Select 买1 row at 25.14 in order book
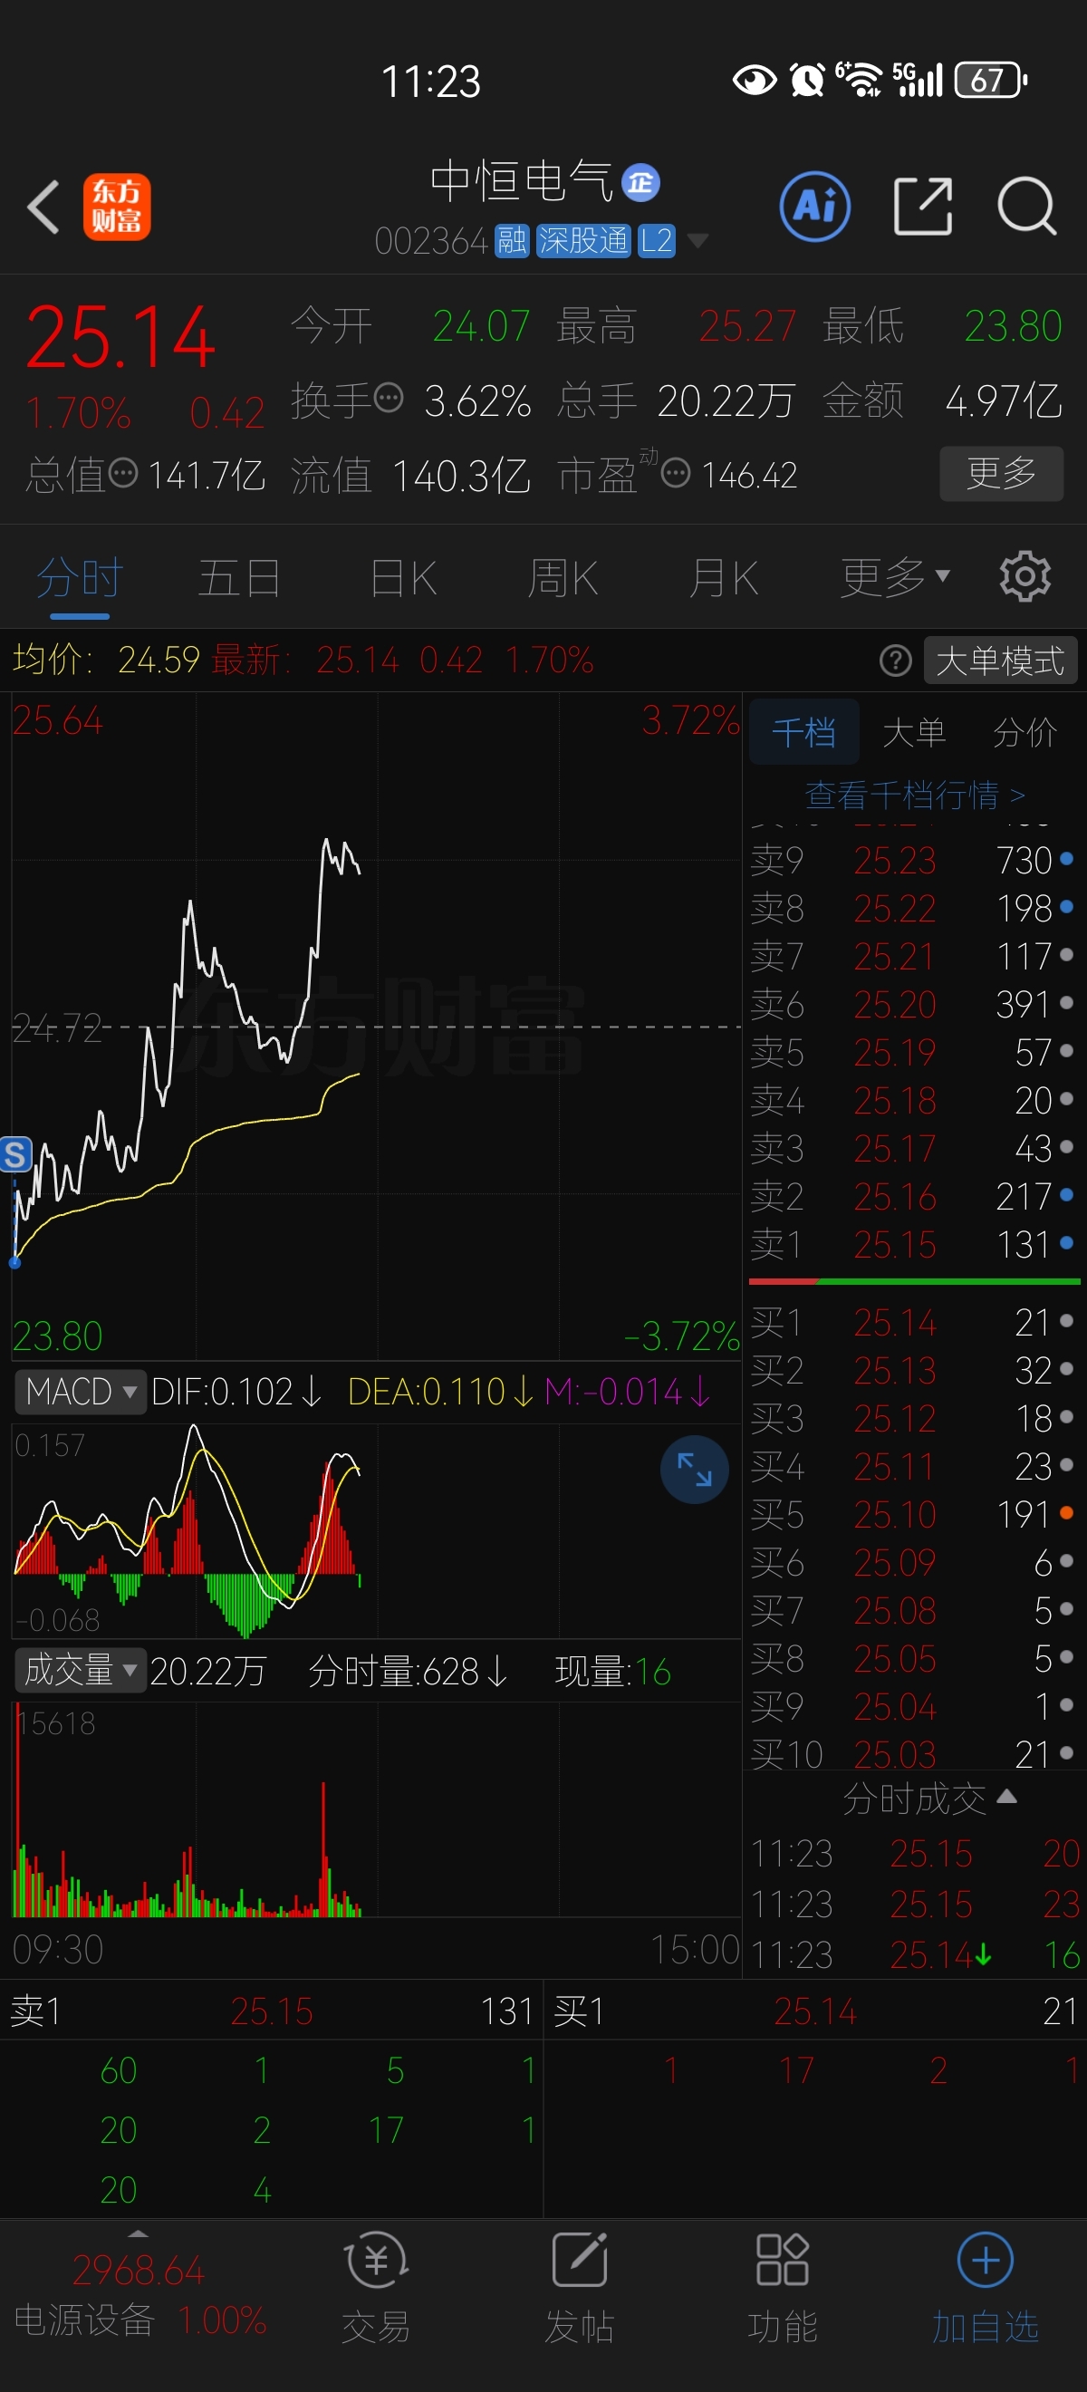This screenshot has width=1087, height=2392. point(914,1322)
